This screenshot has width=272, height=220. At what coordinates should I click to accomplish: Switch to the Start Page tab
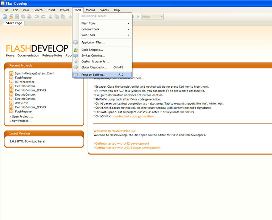pyautogui.click(x=14, y=23)
